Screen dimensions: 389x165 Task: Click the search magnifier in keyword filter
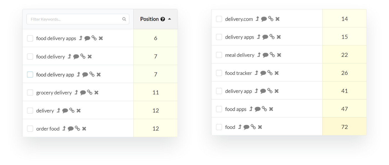pos(124,19)
